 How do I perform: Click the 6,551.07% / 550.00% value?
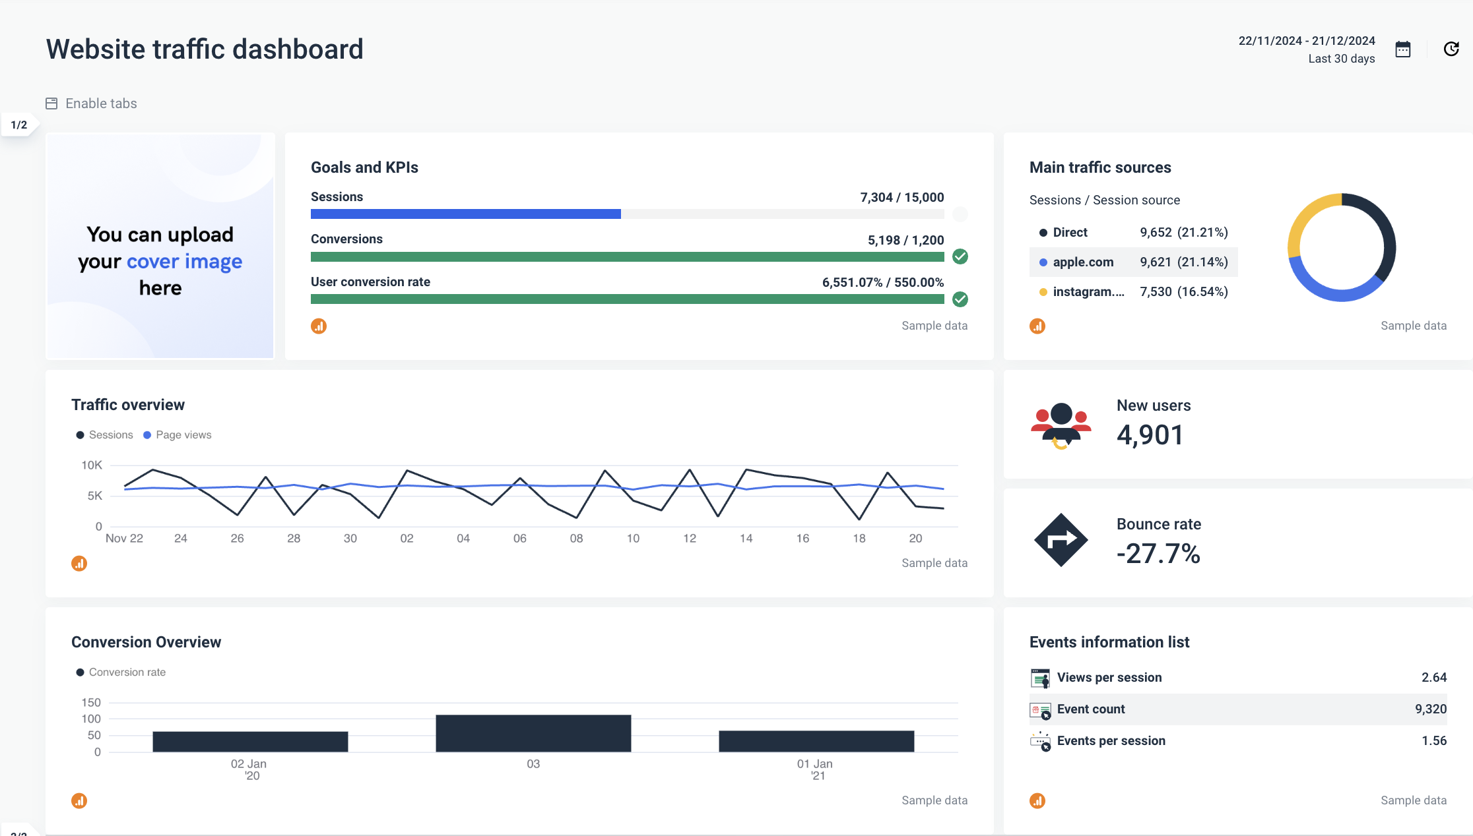click(883, 282)
